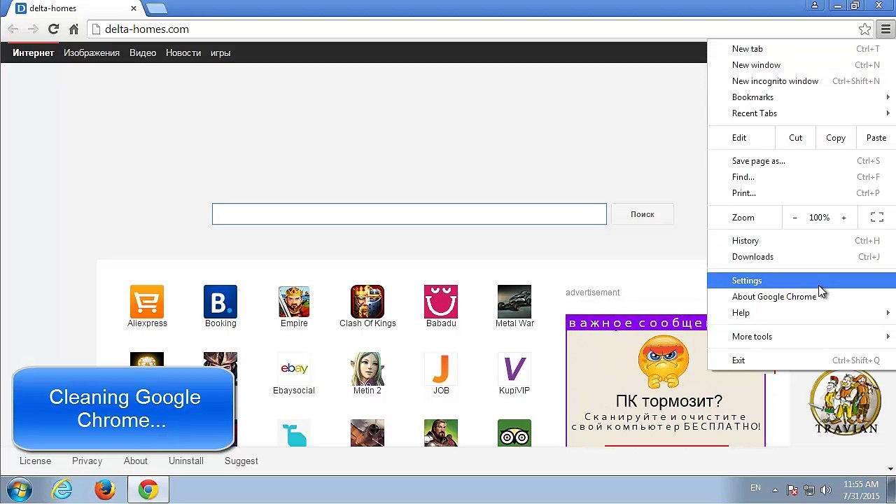Viewport: 896px width, 504px height.
Task: Launch Firefox from the taskbar
Action: 105,489
